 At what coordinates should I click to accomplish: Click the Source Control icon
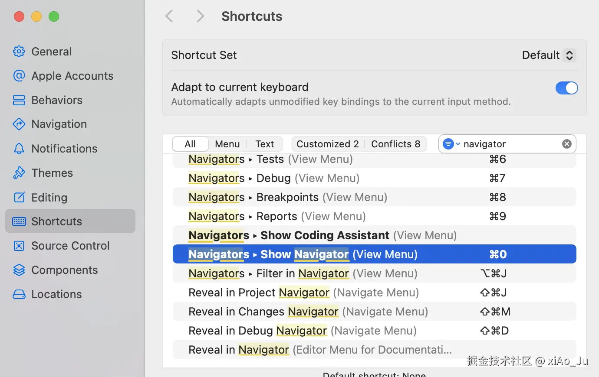(x=19, y=246)
